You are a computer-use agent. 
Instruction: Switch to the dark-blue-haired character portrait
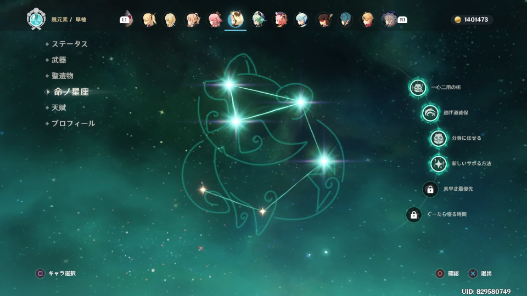coord(345,20)
